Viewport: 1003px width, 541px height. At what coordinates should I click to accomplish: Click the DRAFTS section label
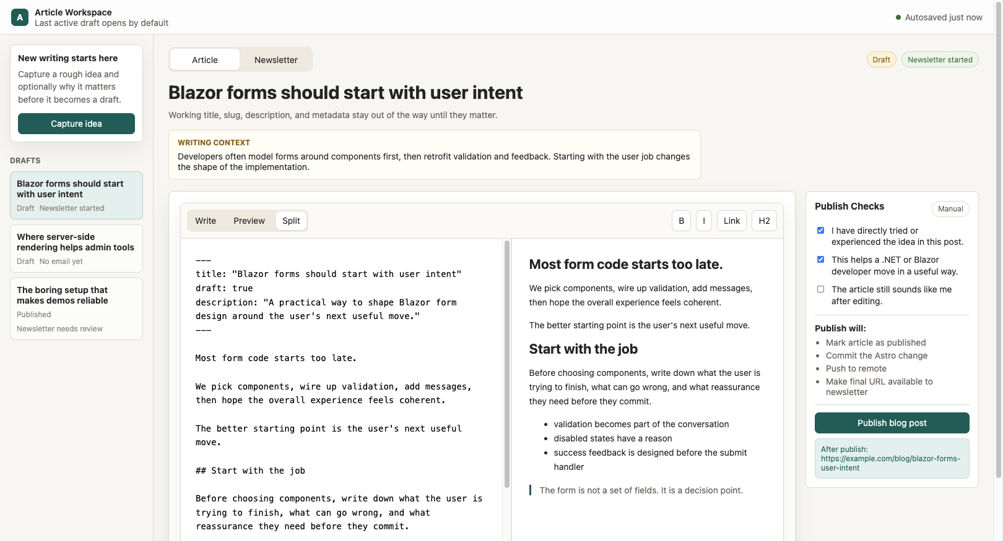(25, 161)
